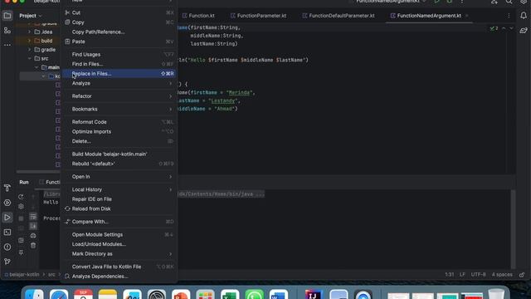Viewport: 531px width, 299px height.
Task: Open Safari in the Dock
Action: tap(59, 294)
